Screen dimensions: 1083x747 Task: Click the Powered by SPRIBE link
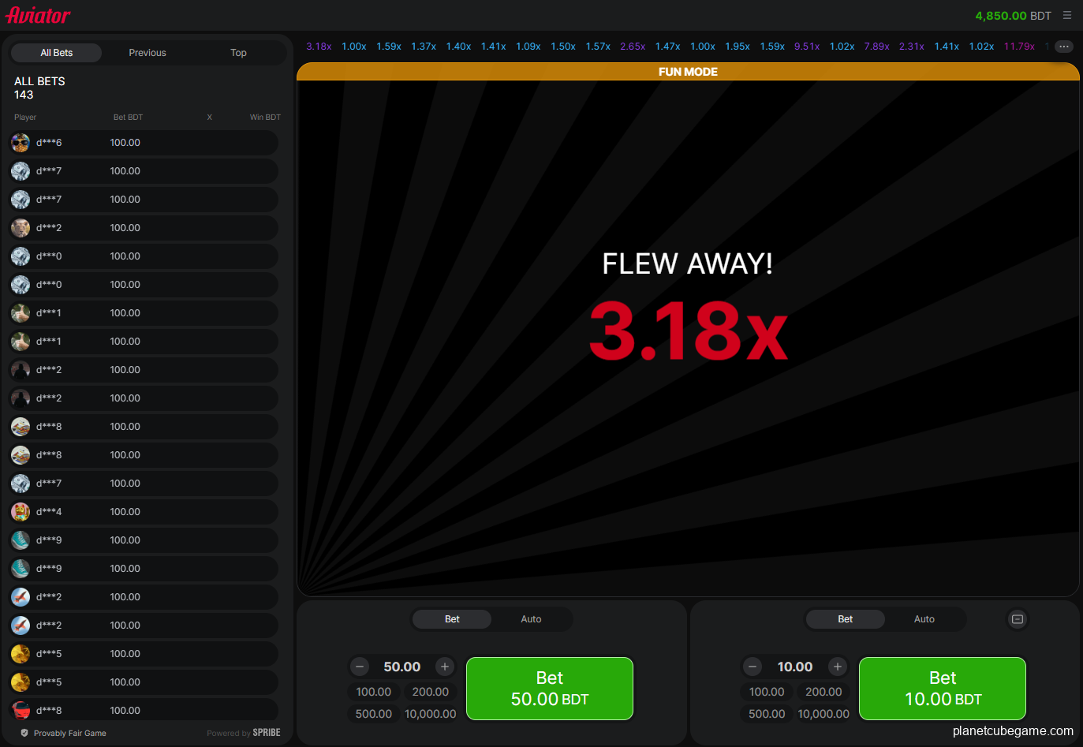pos(244,733)
